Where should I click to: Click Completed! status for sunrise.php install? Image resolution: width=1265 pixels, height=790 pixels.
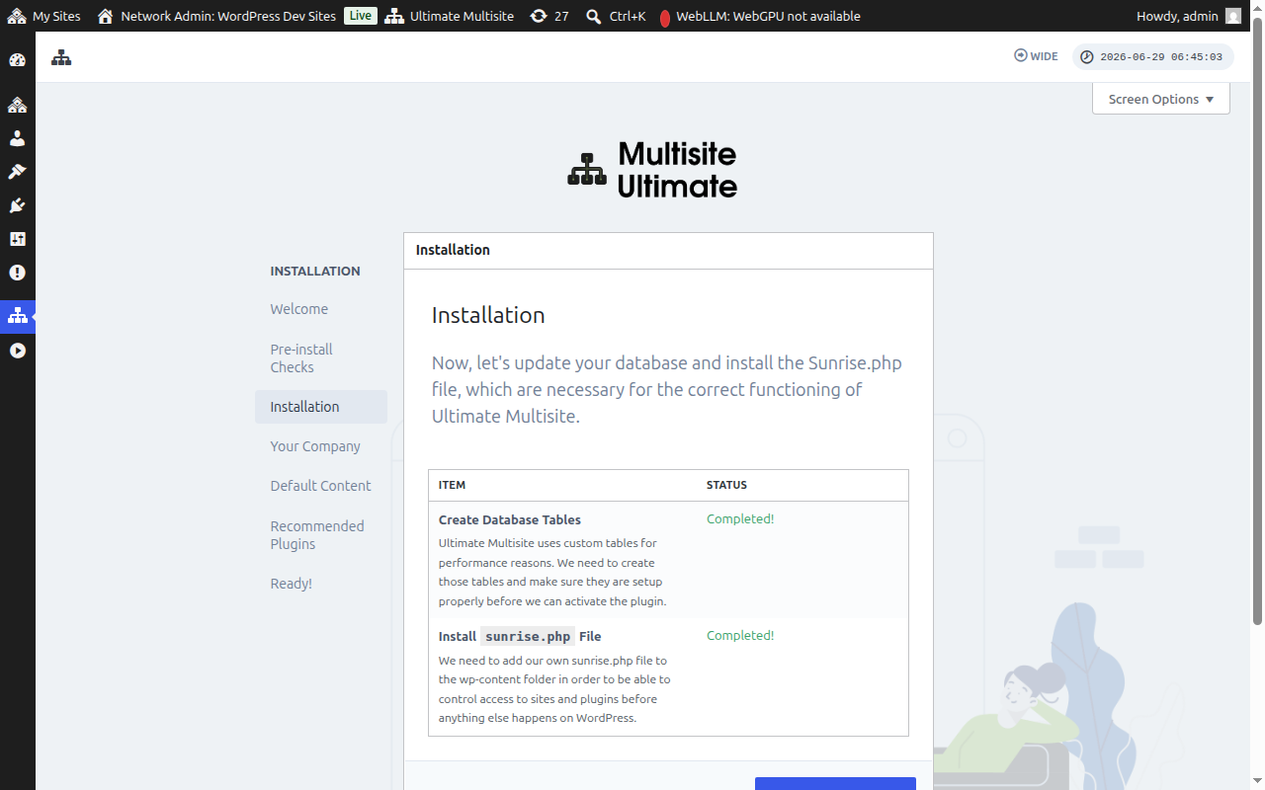[740, 635]
